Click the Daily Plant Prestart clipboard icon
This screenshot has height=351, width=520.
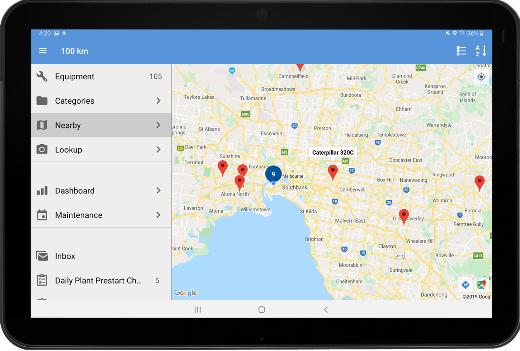click(42, 280)
